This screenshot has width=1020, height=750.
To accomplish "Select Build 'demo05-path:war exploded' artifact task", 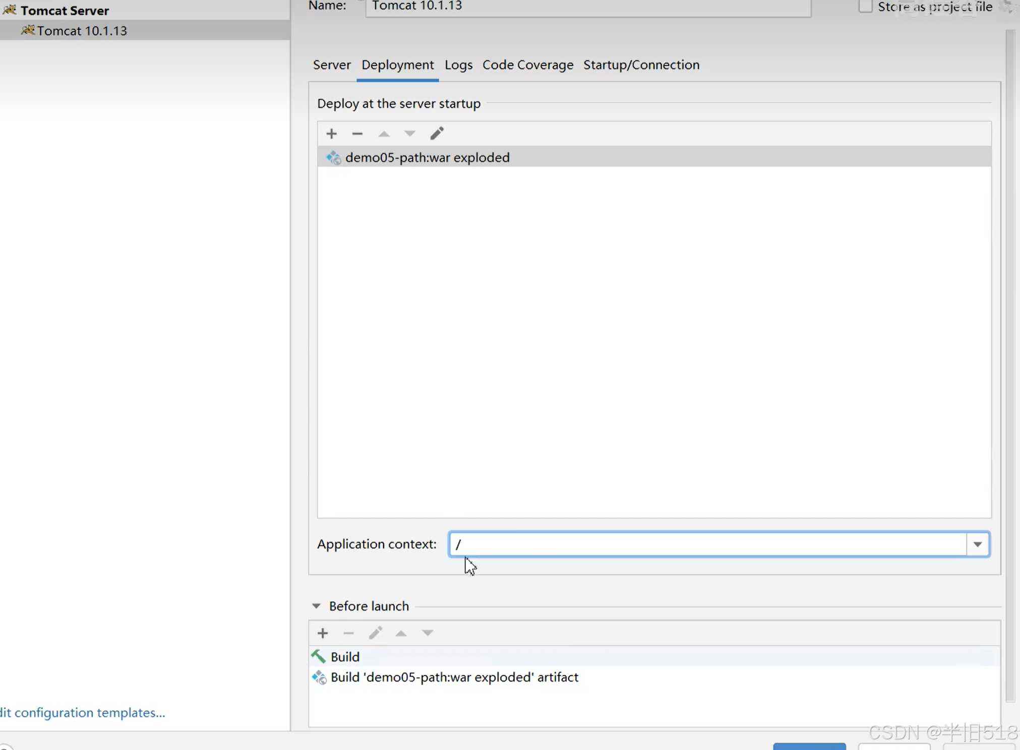I will [x=654, y=677].
